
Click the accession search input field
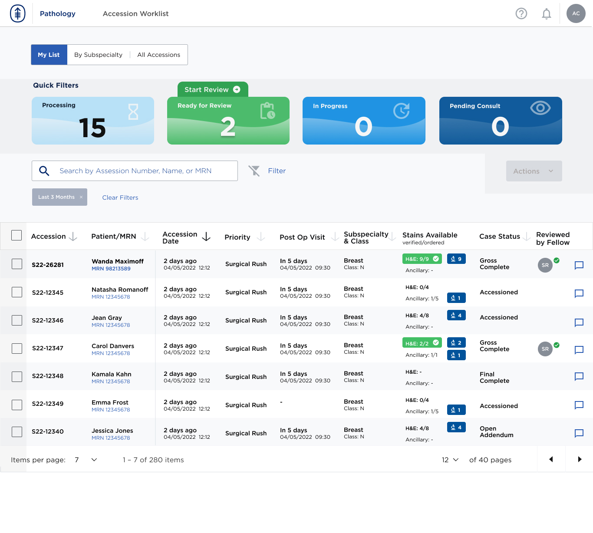143,171
